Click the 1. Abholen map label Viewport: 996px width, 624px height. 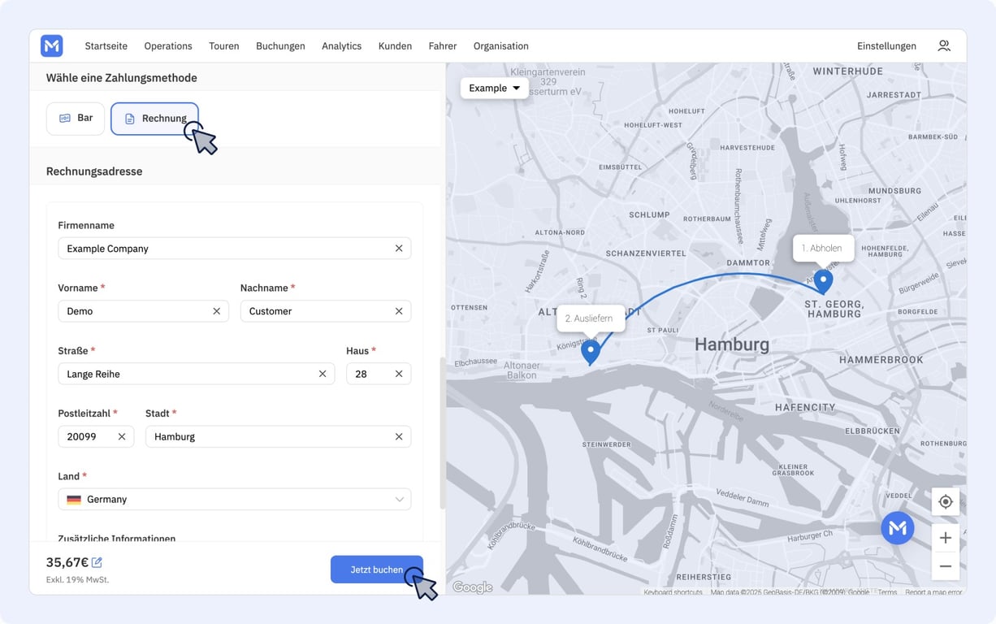click(823, 248)
